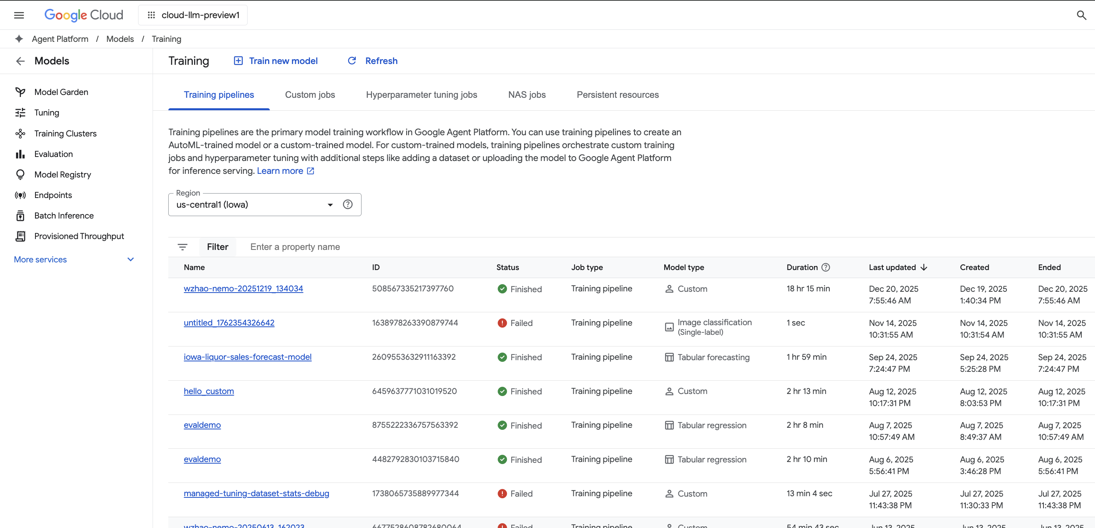Switch to the Custom jobs tab
This screenshot has width=1095, height=528.
310,94
